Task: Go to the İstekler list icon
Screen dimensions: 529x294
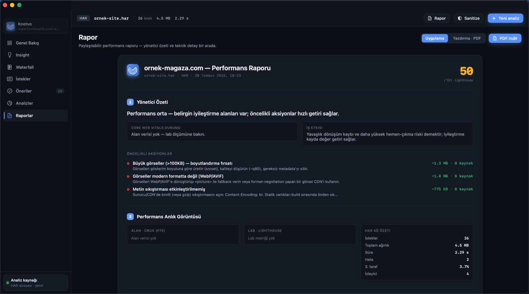Action: tap(10, 79)
